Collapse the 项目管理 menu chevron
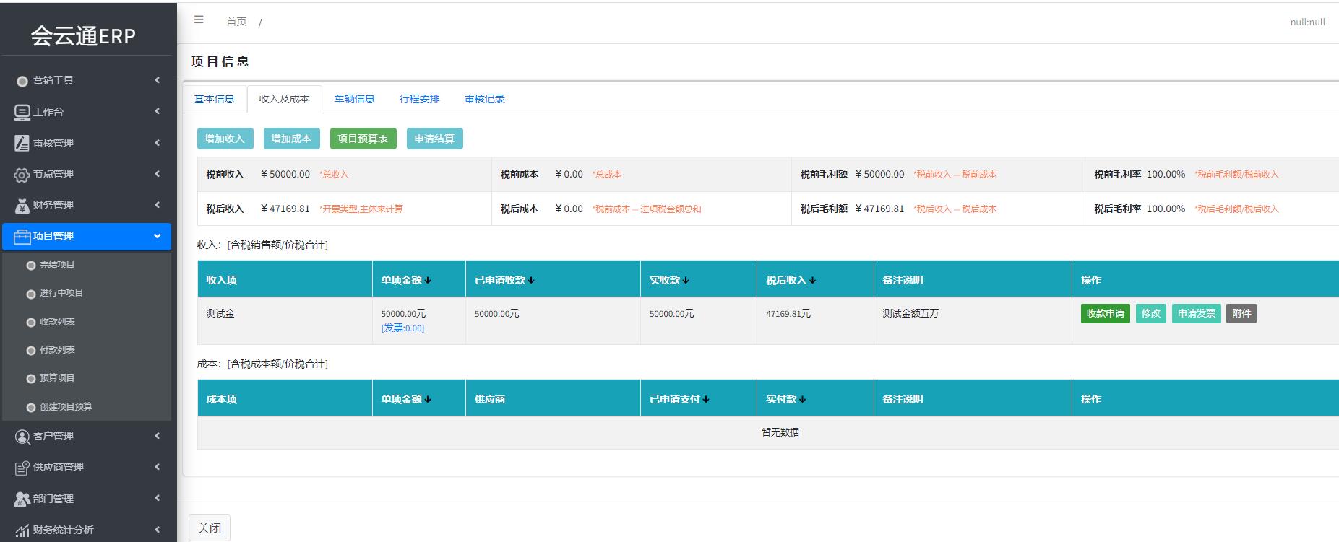 157,236
